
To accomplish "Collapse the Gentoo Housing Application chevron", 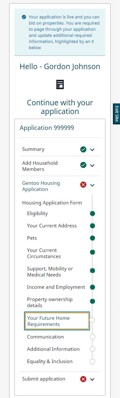I will tap(92, 185).
